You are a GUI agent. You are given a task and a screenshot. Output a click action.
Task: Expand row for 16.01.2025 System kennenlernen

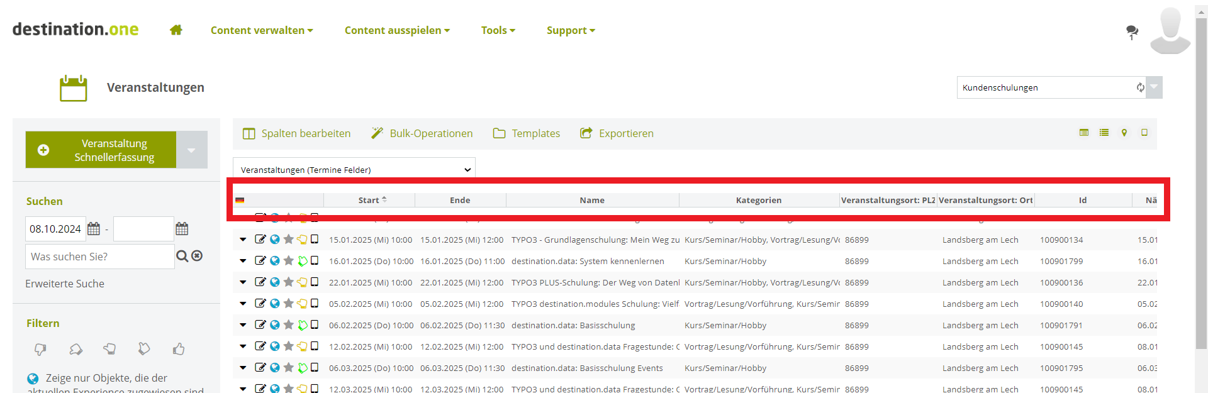point(243,261)
